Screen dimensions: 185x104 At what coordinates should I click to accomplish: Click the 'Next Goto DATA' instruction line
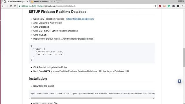coord(81,71)
